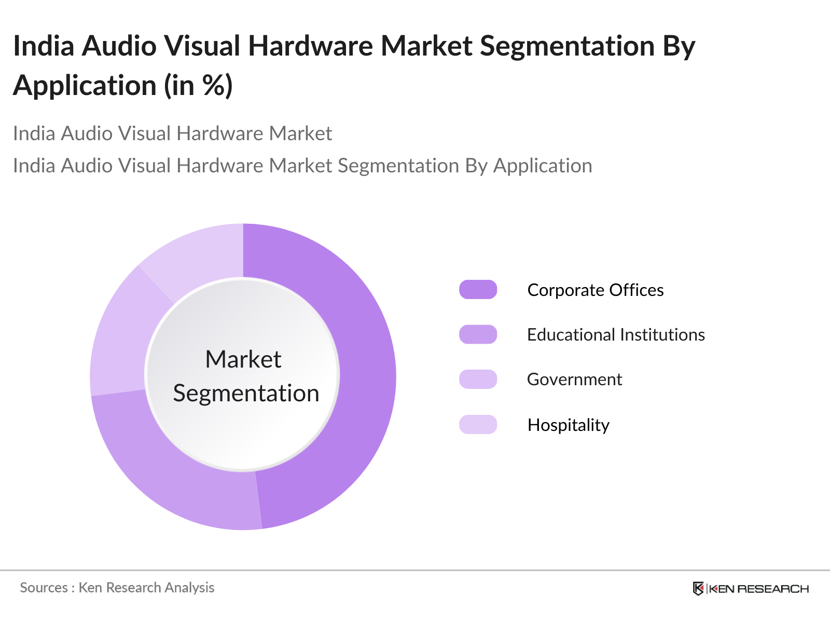Select the 'India Audio Visual Hardware Market' subtitle
The image size is (830, 623).
172,133
